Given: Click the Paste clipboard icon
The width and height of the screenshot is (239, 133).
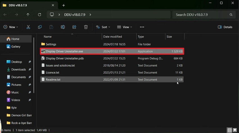Looking at the screenshot, I should [51, 27].
